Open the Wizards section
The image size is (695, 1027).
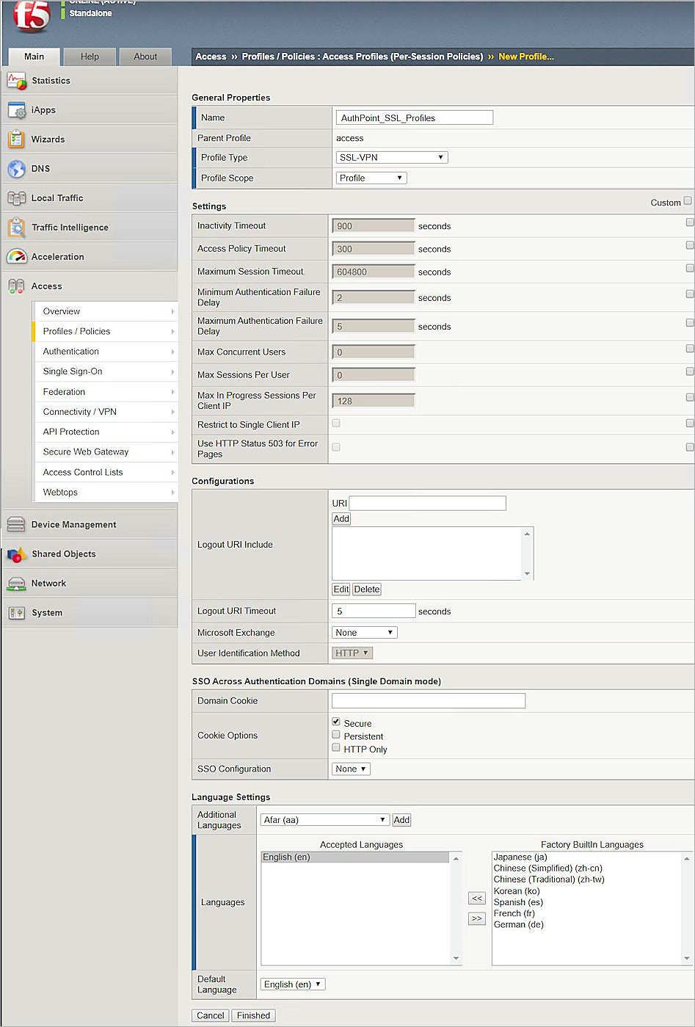[x=16, y=139]
